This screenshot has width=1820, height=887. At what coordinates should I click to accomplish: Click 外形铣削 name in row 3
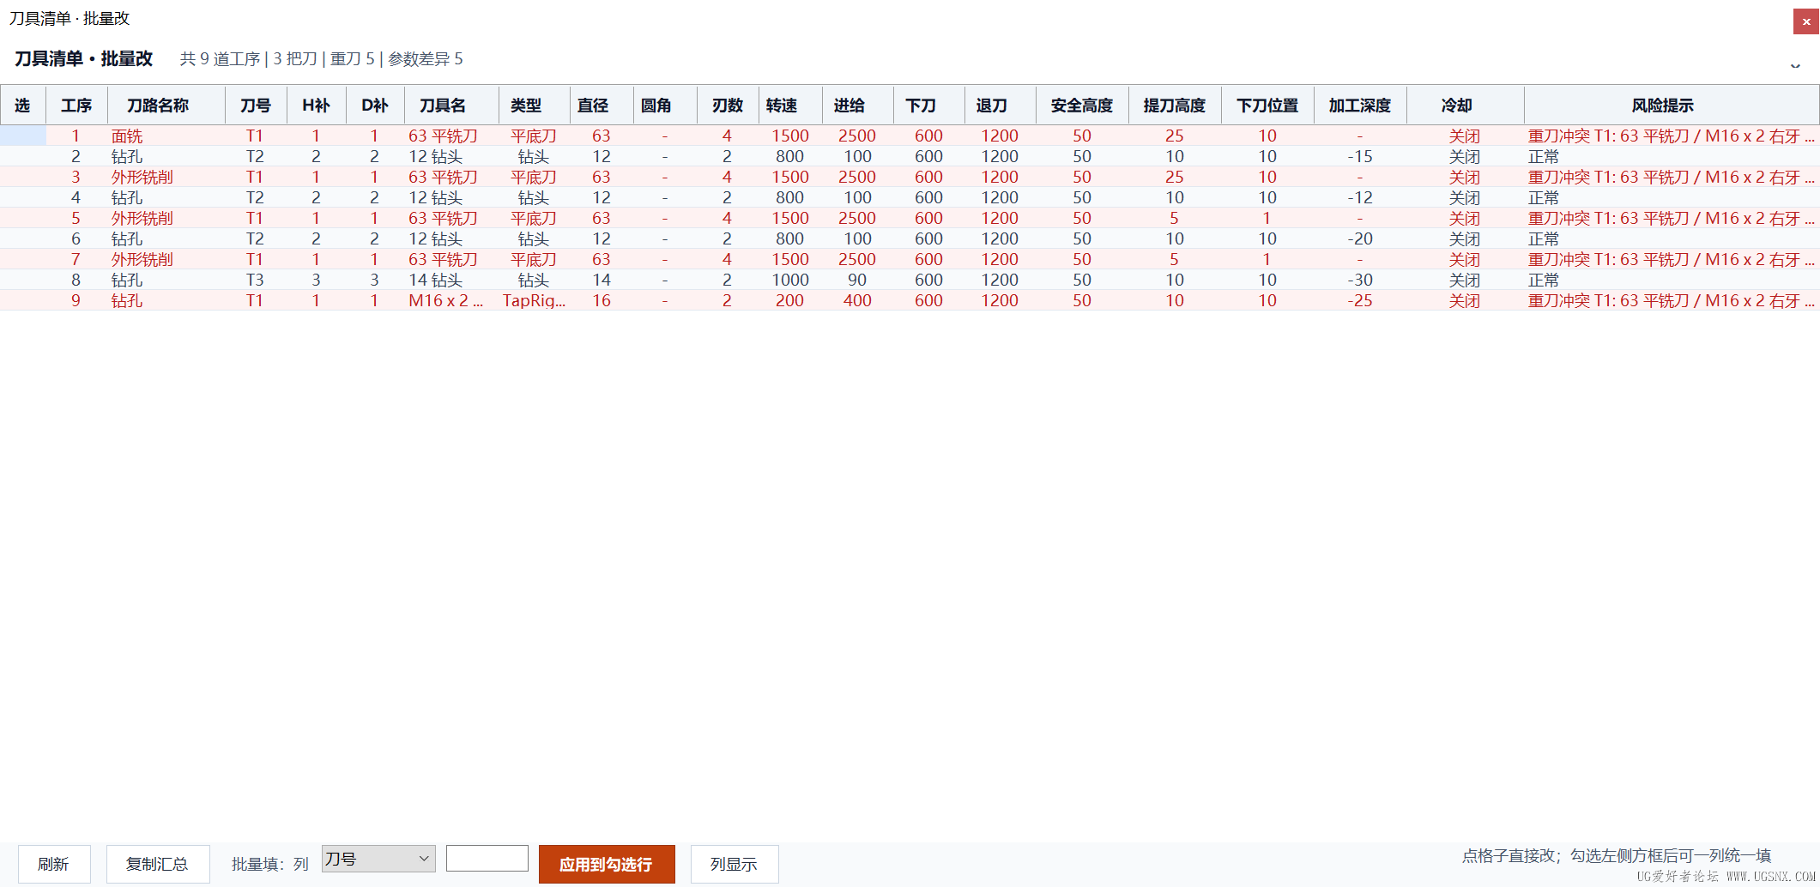142,177
